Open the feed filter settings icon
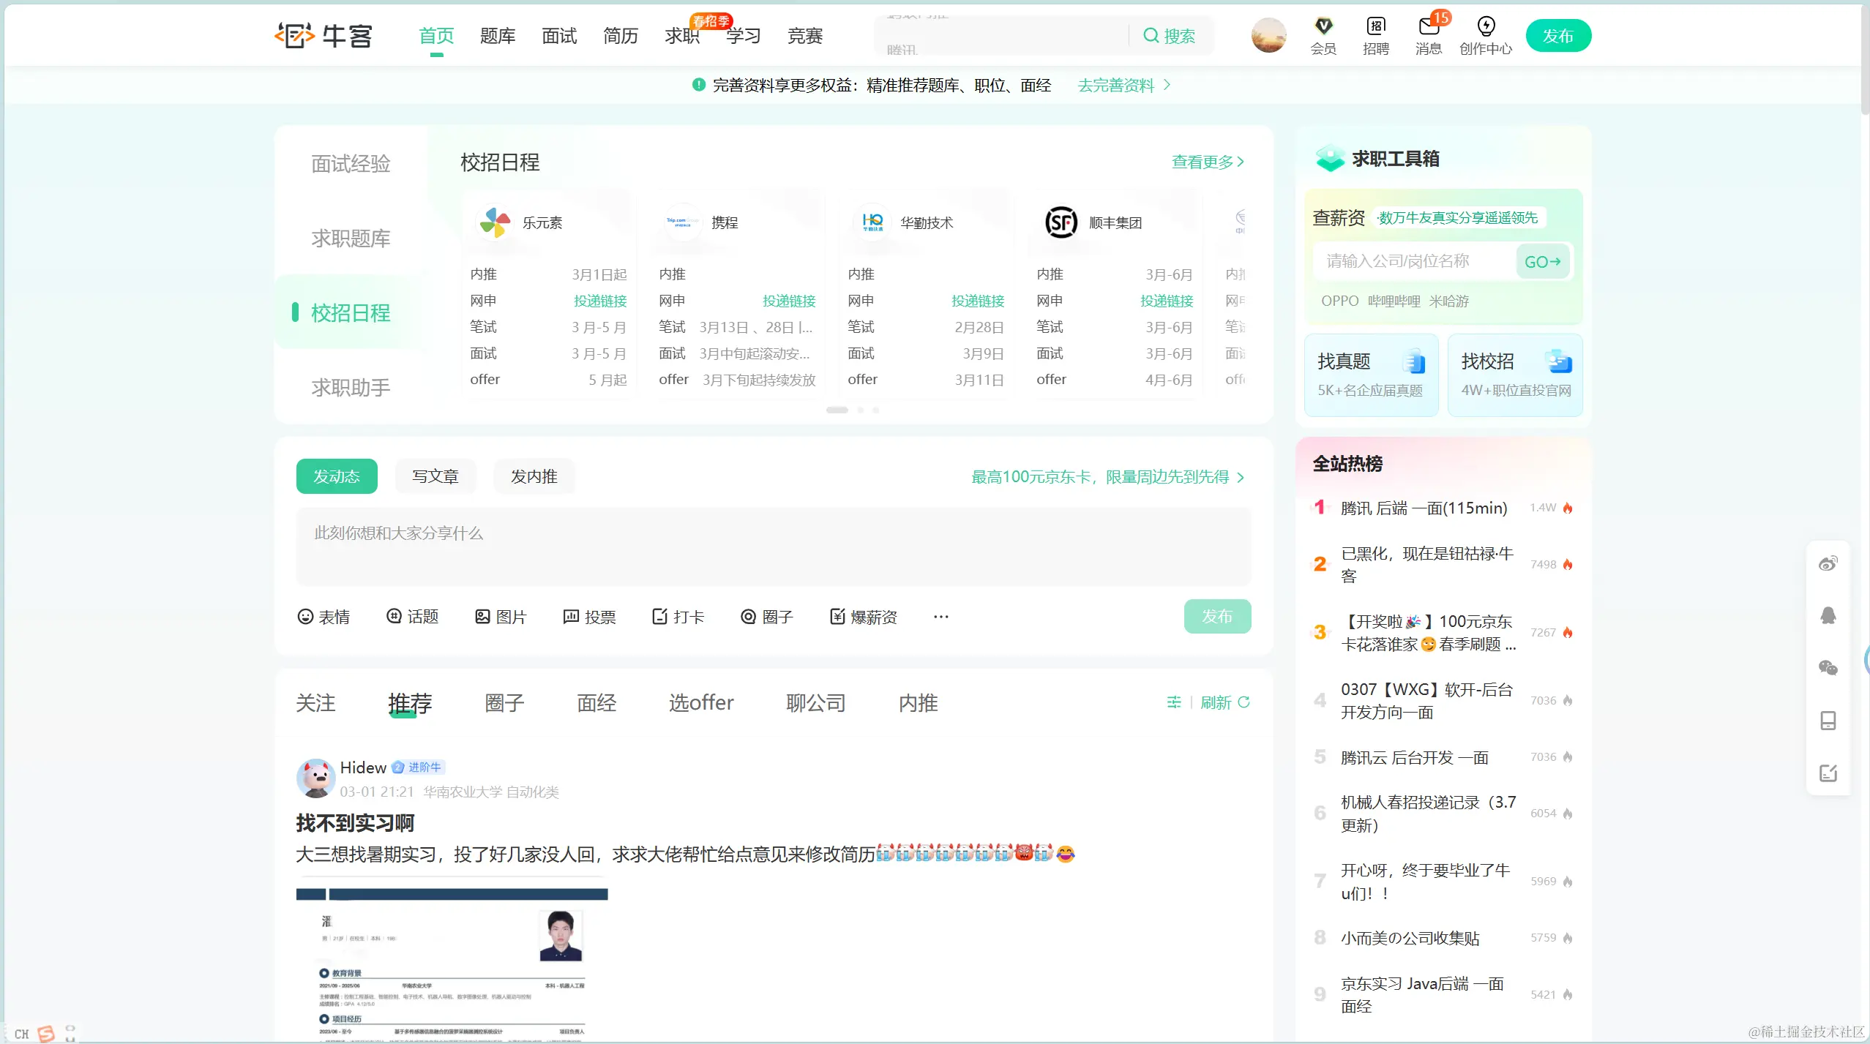Screen dimensions: 1870x1044 (1174, 702)
